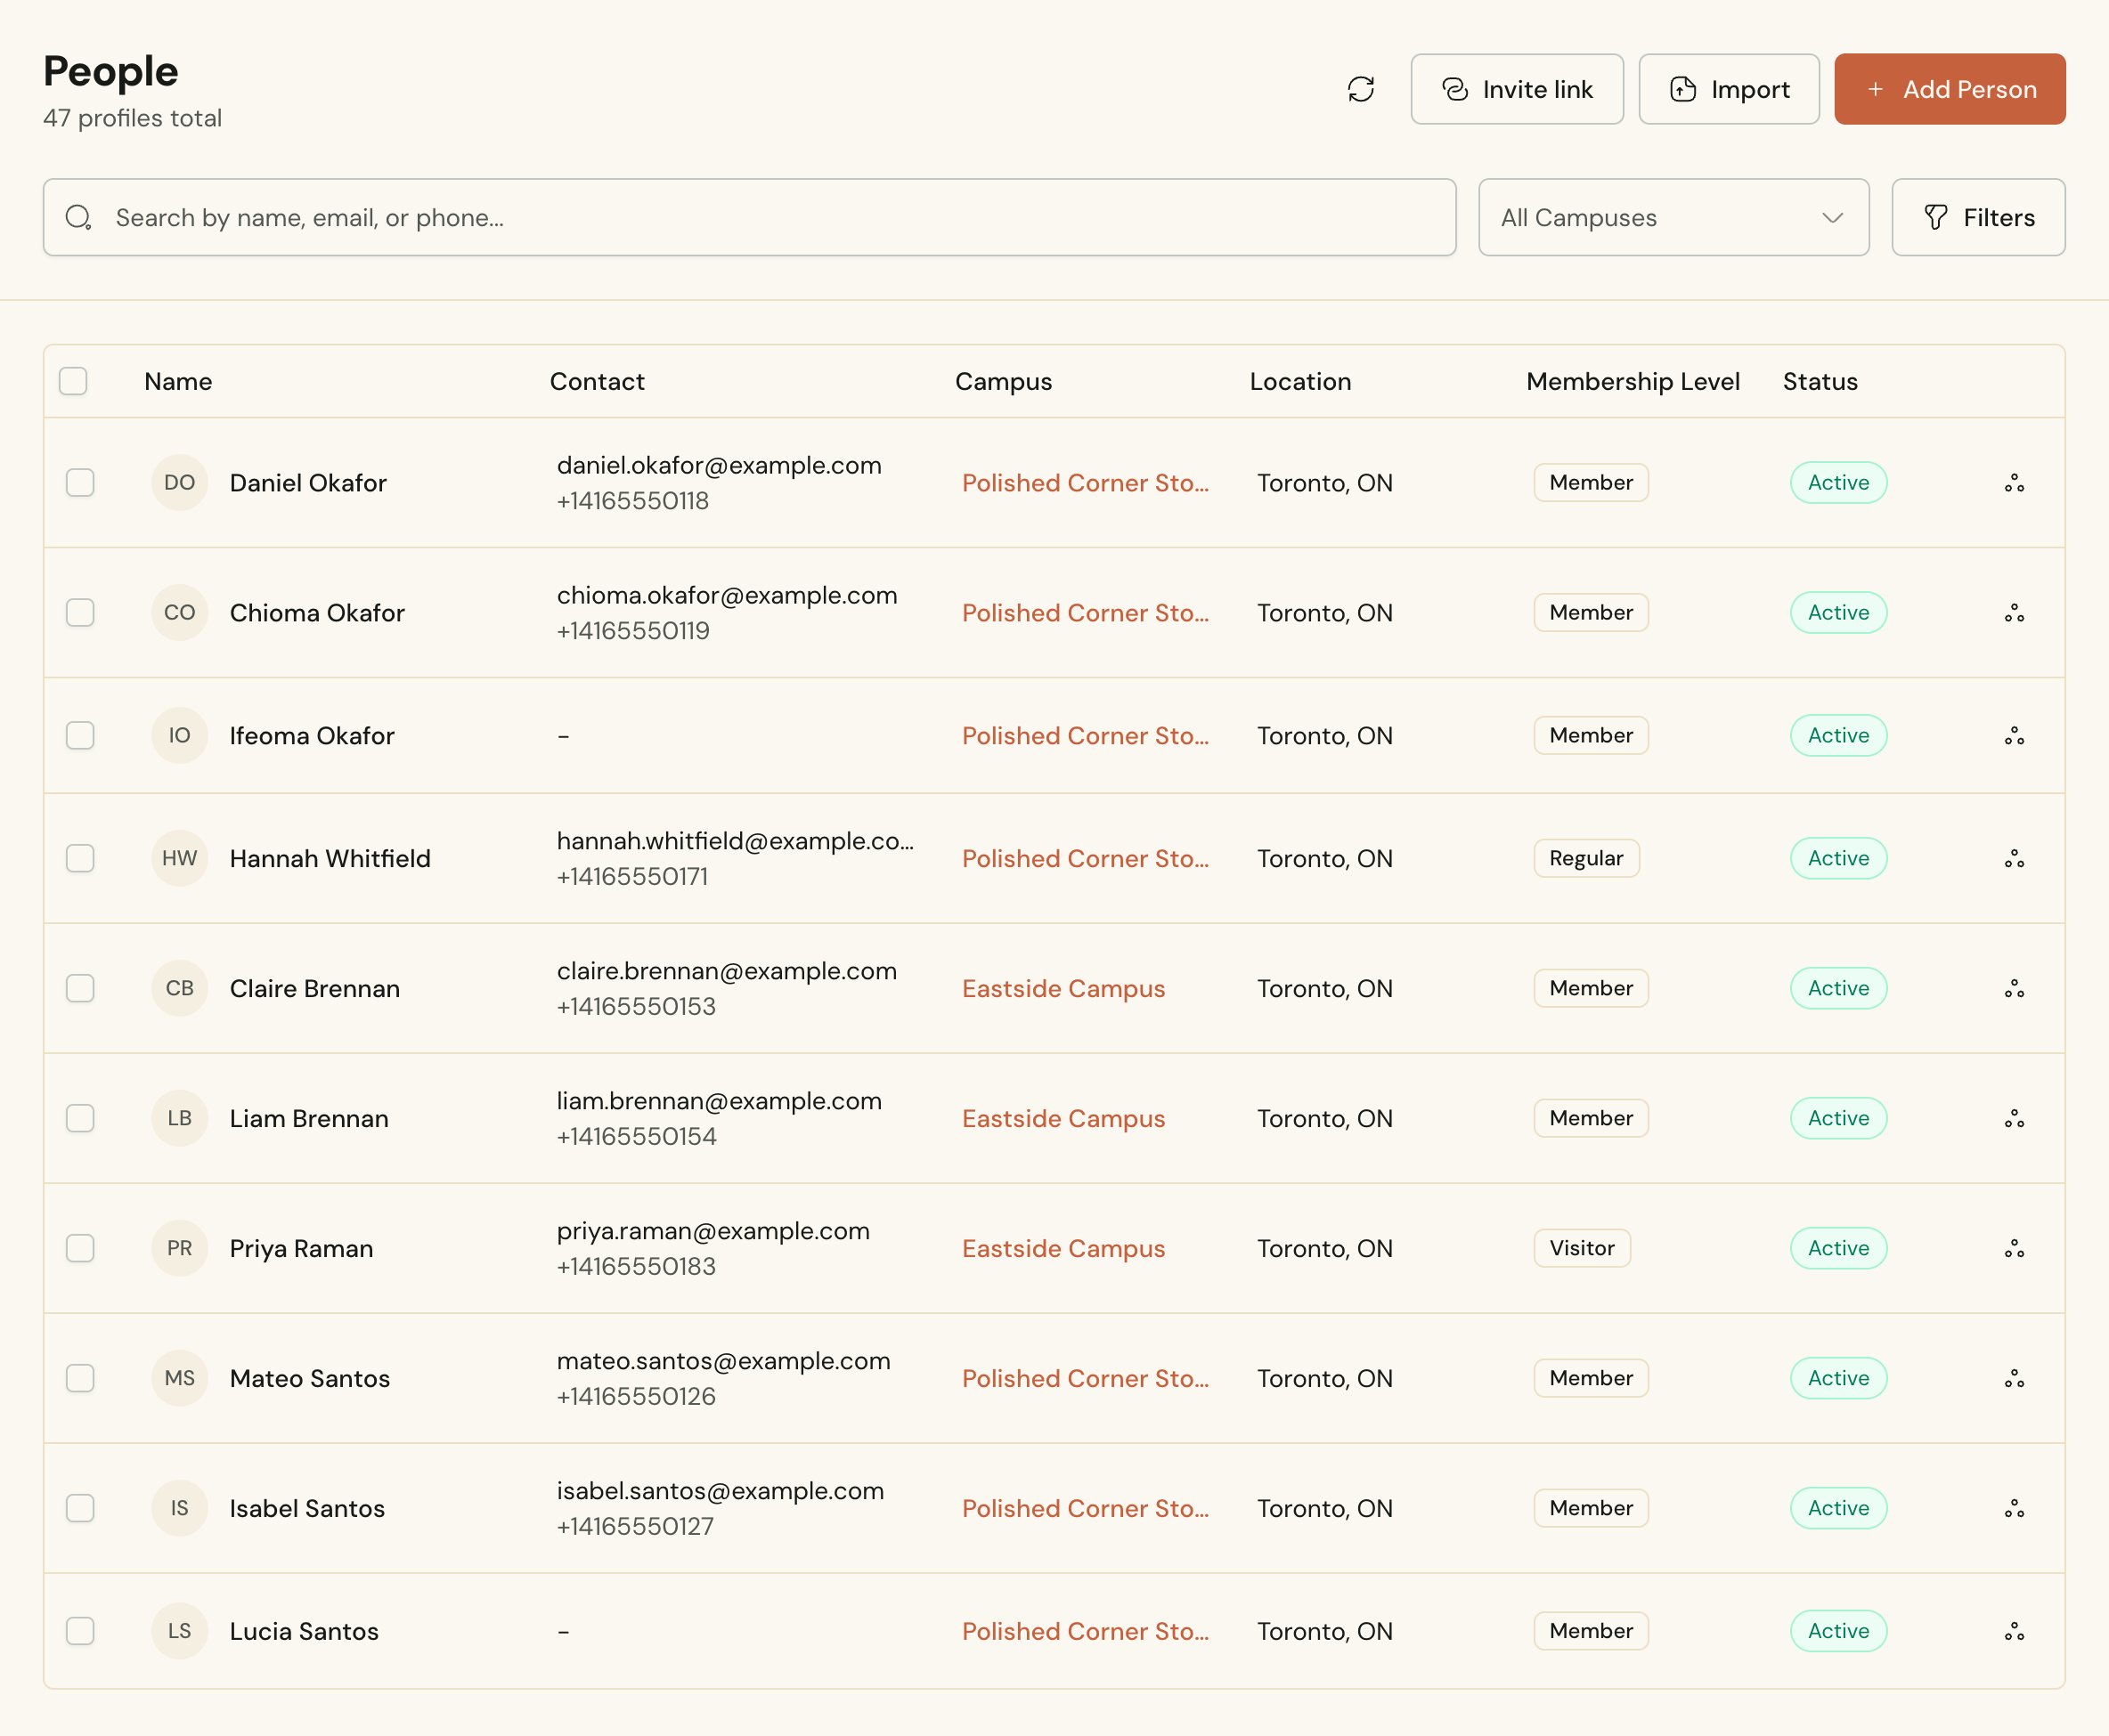Select Daniel Okafor's row checkbox

80,483
